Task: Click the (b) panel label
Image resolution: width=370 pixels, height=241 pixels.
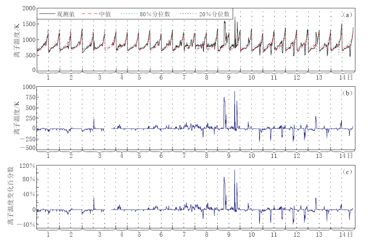Action: click(x=347, y=93)
